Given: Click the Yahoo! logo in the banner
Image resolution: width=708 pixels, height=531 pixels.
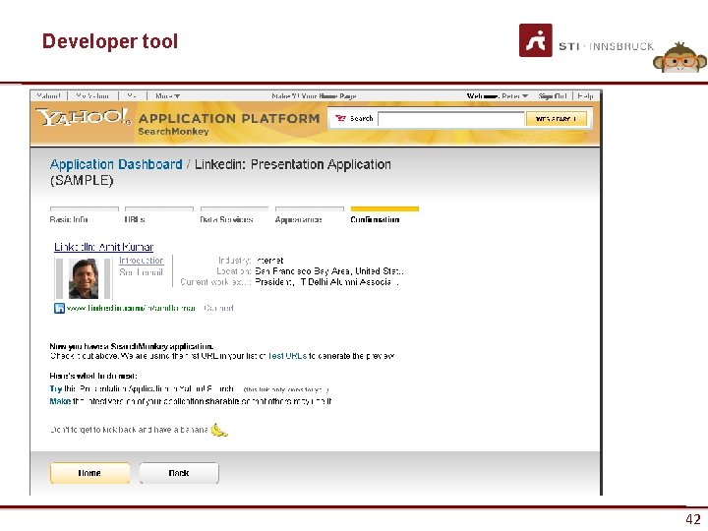Looking at the screenshot, I should pos(84,117).
